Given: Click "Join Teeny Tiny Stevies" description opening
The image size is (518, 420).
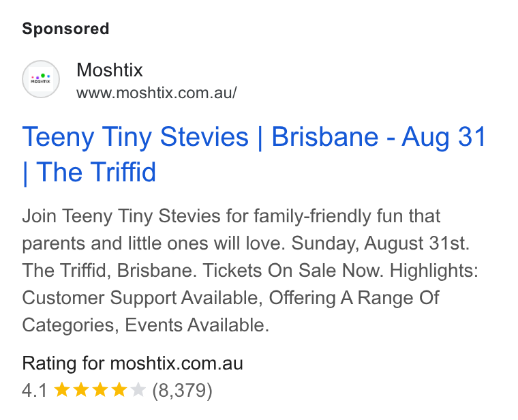Looking at the screenshot, I should pos(121,217).
